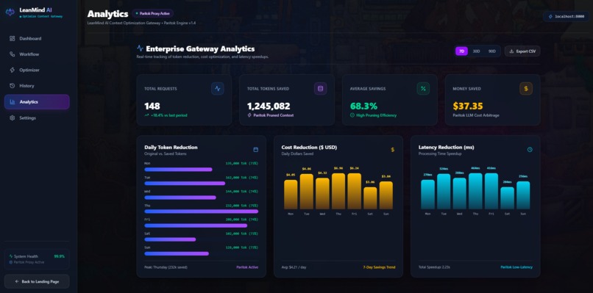
Task: Click the 68.3% average savings value
Action: click(363, 106)
